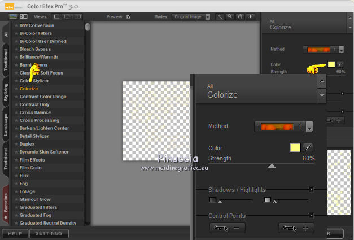The image size is (354, 240).
Task: Click the loupe preview thumbnail at right edge
Action: (x=339, y=182)
